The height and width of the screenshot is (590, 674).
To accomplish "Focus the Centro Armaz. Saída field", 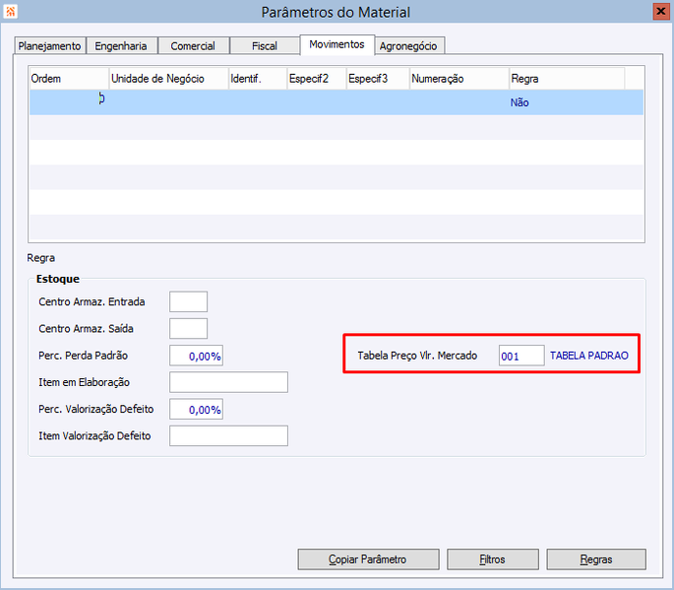I will 188,329.
